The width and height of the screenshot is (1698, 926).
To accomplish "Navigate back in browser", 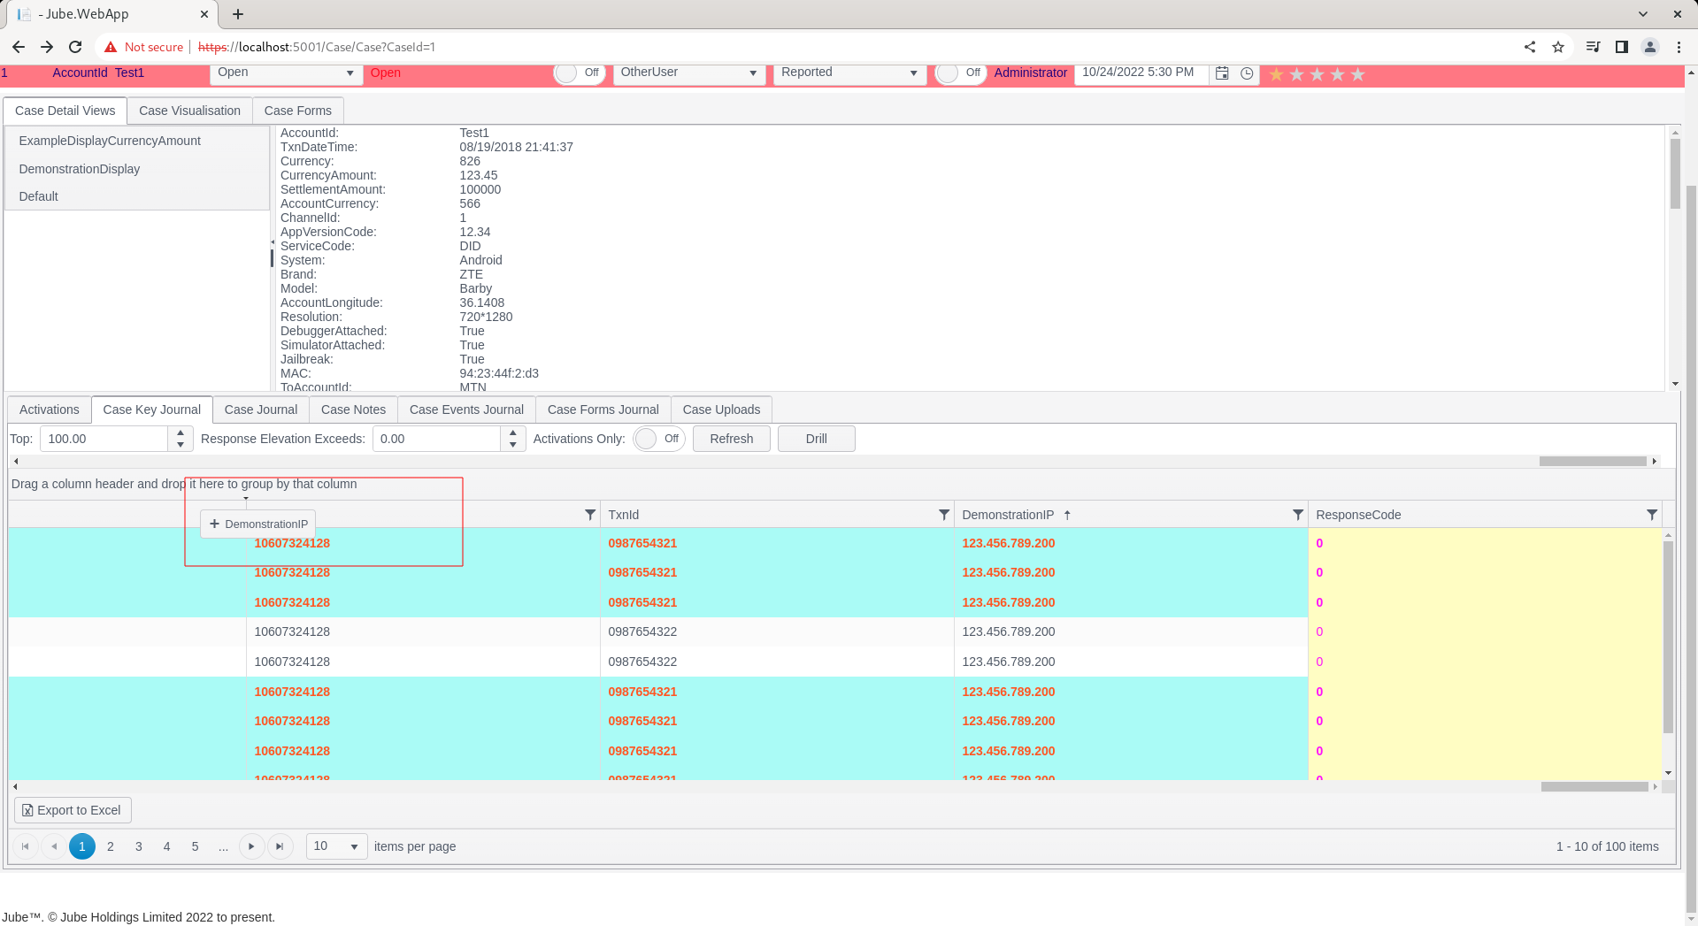I will point(19,47).
